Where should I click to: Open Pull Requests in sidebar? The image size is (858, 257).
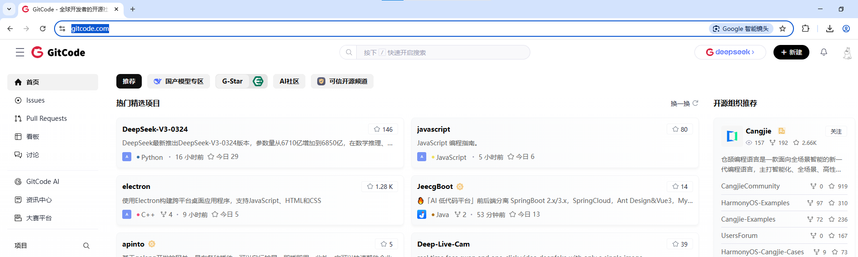(53, 119)
